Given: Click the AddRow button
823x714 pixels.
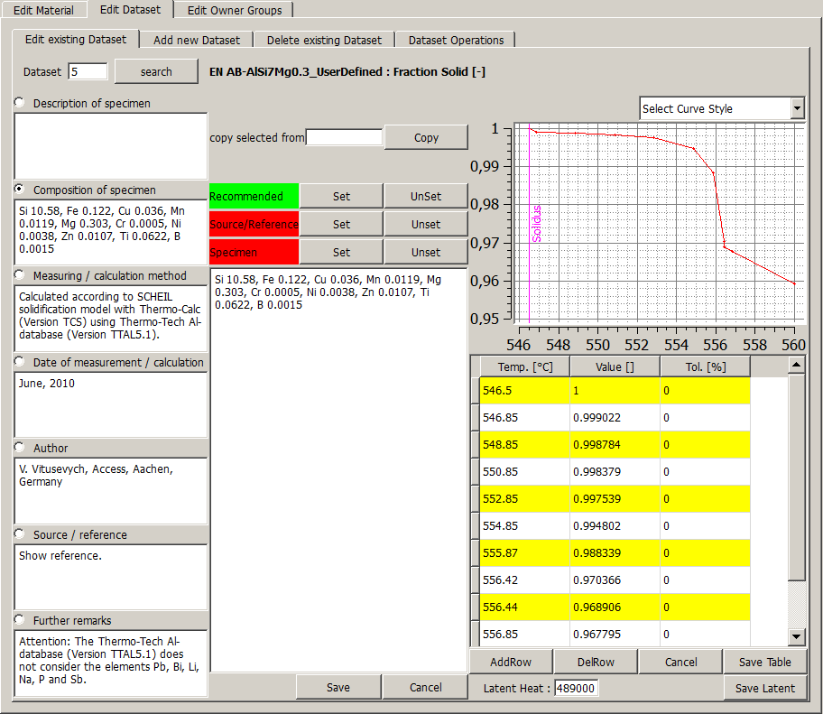Looking at the screenshot, I should click(x=511, y=662).
